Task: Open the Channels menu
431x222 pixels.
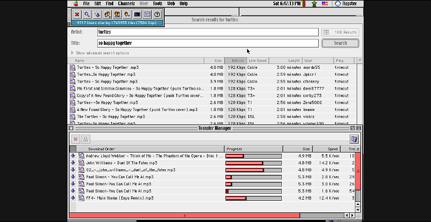Action: pyautogui.click(x=126, y=3)
